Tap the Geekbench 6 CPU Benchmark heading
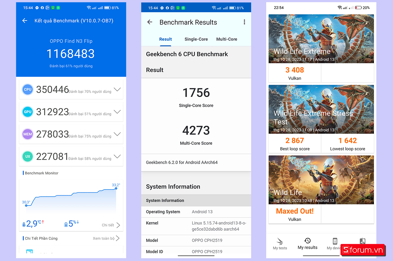393x261 pixels. (x=187, y=54)
